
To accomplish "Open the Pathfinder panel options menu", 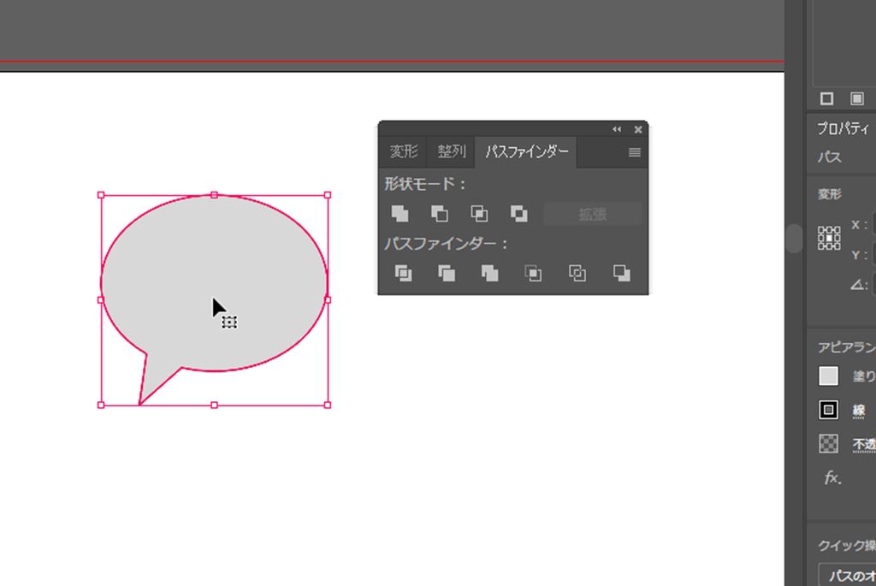I will click(634, 152).
